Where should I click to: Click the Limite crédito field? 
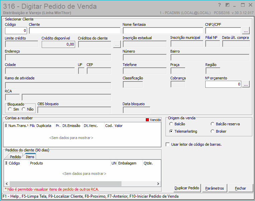point(21,44)
